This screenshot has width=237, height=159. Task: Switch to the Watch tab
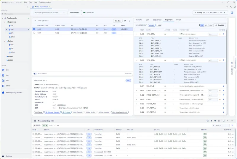[x=179, y=20]
